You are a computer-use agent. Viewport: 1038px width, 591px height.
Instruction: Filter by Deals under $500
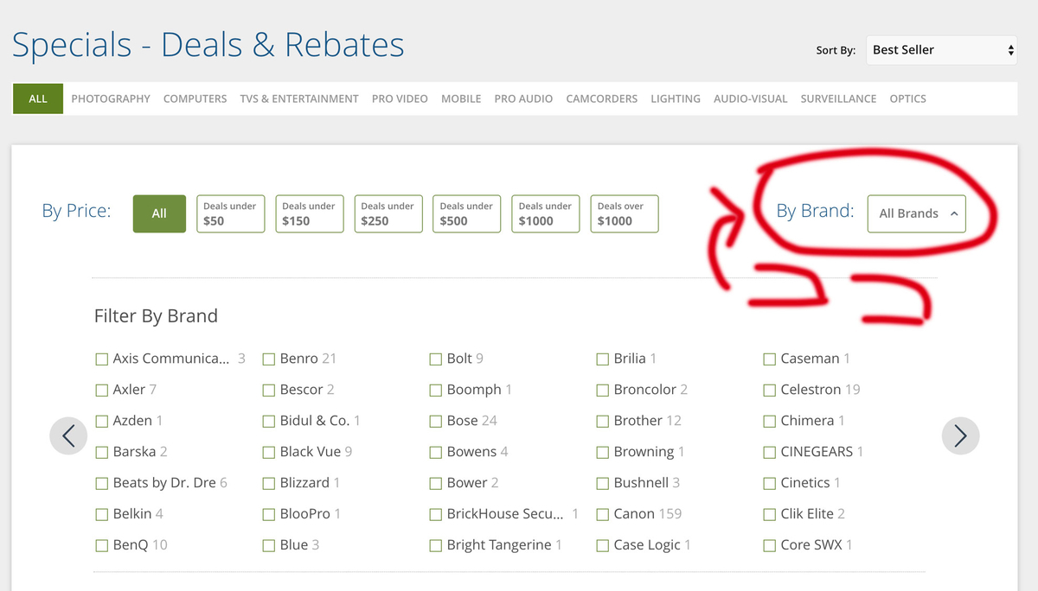[467, 213]
